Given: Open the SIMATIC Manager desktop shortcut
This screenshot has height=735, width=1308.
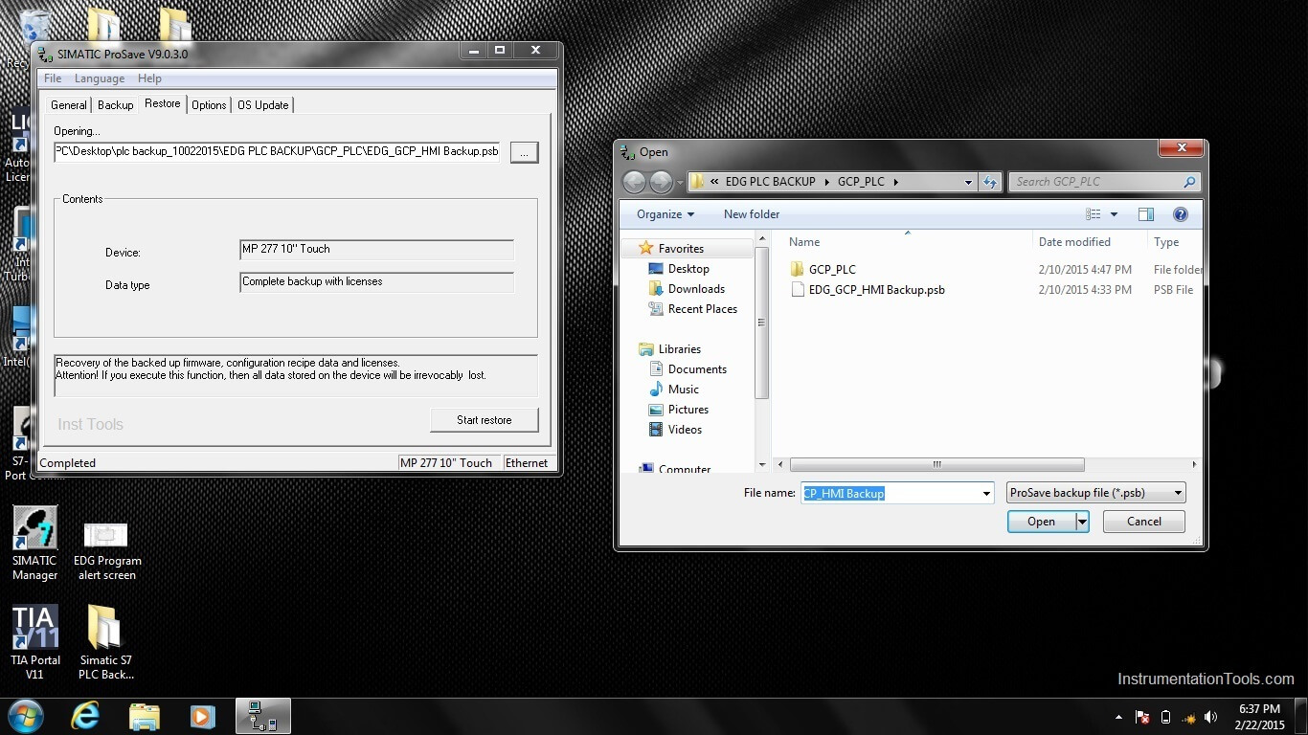Looking at the screenshot, I should tap(34, 542).
